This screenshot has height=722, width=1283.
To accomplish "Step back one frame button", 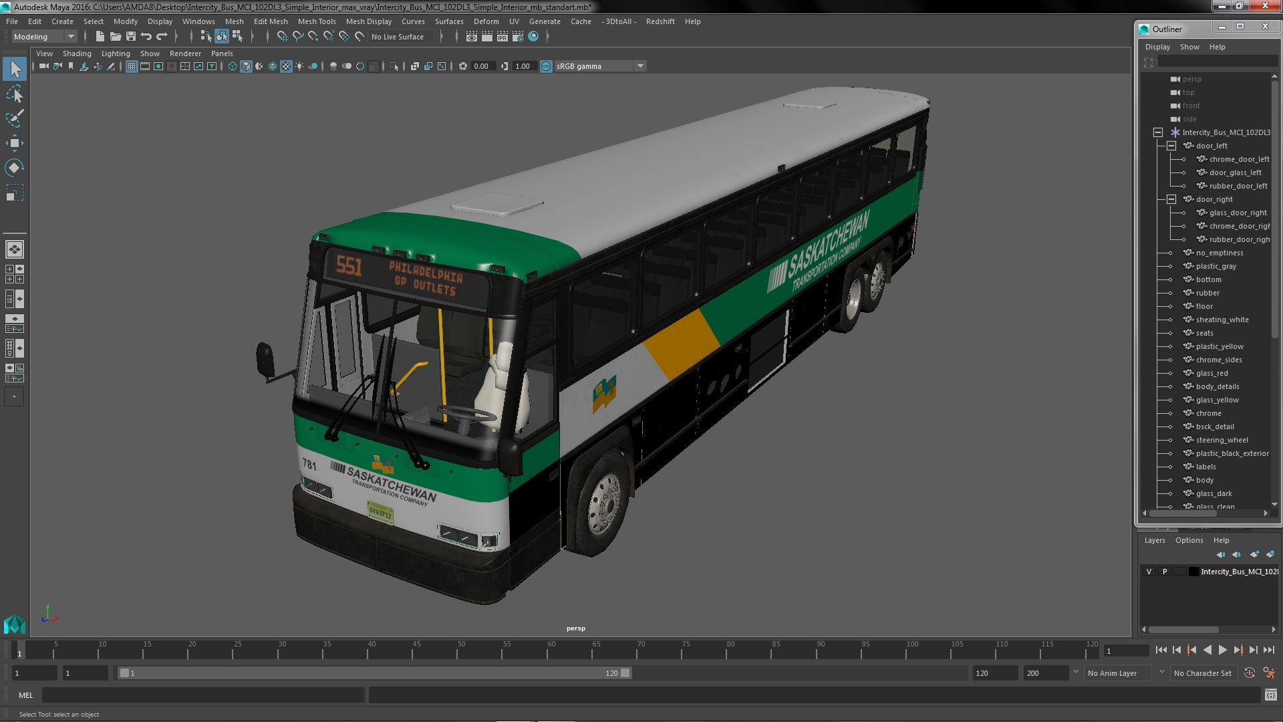I will click(x=1176, y=650).
